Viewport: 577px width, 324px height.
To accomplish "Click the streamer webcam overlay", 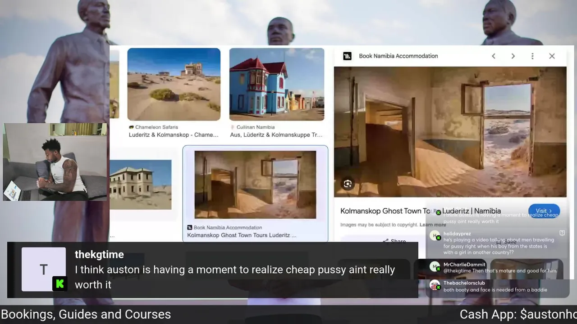I will pos(55,162).
